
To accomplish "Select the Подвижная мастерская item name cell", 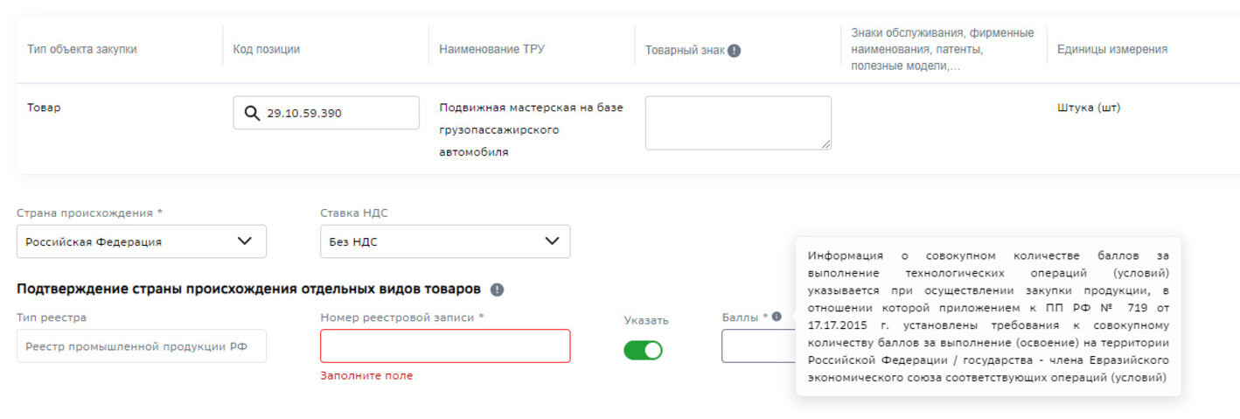I will [531, 129].
